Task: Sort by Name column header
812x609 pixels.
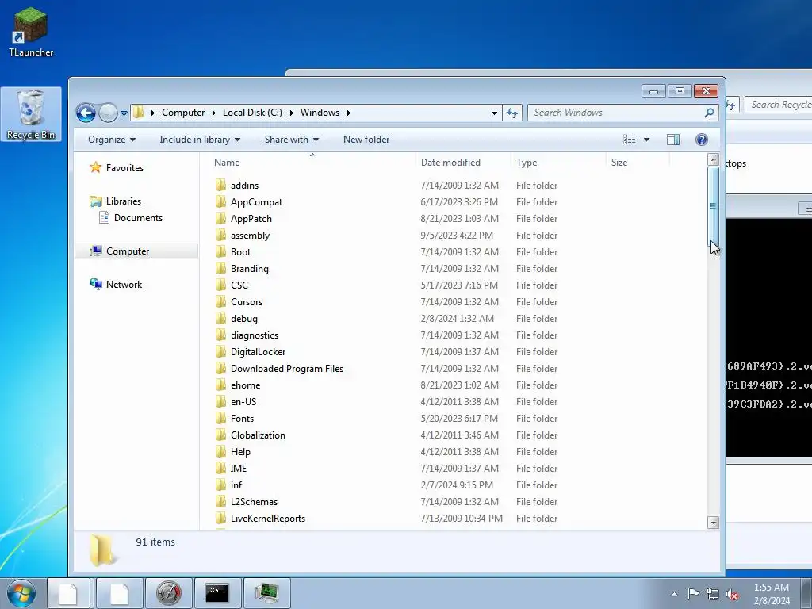Action: (227, 162)
